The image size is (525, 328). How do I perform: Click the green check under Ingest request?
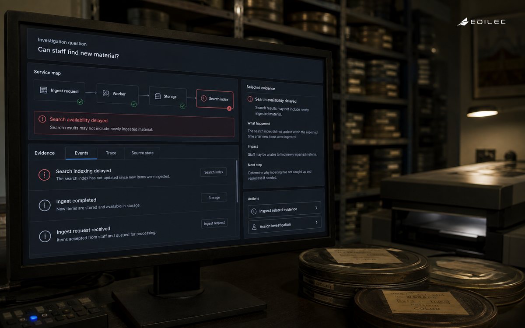(80, 101)
